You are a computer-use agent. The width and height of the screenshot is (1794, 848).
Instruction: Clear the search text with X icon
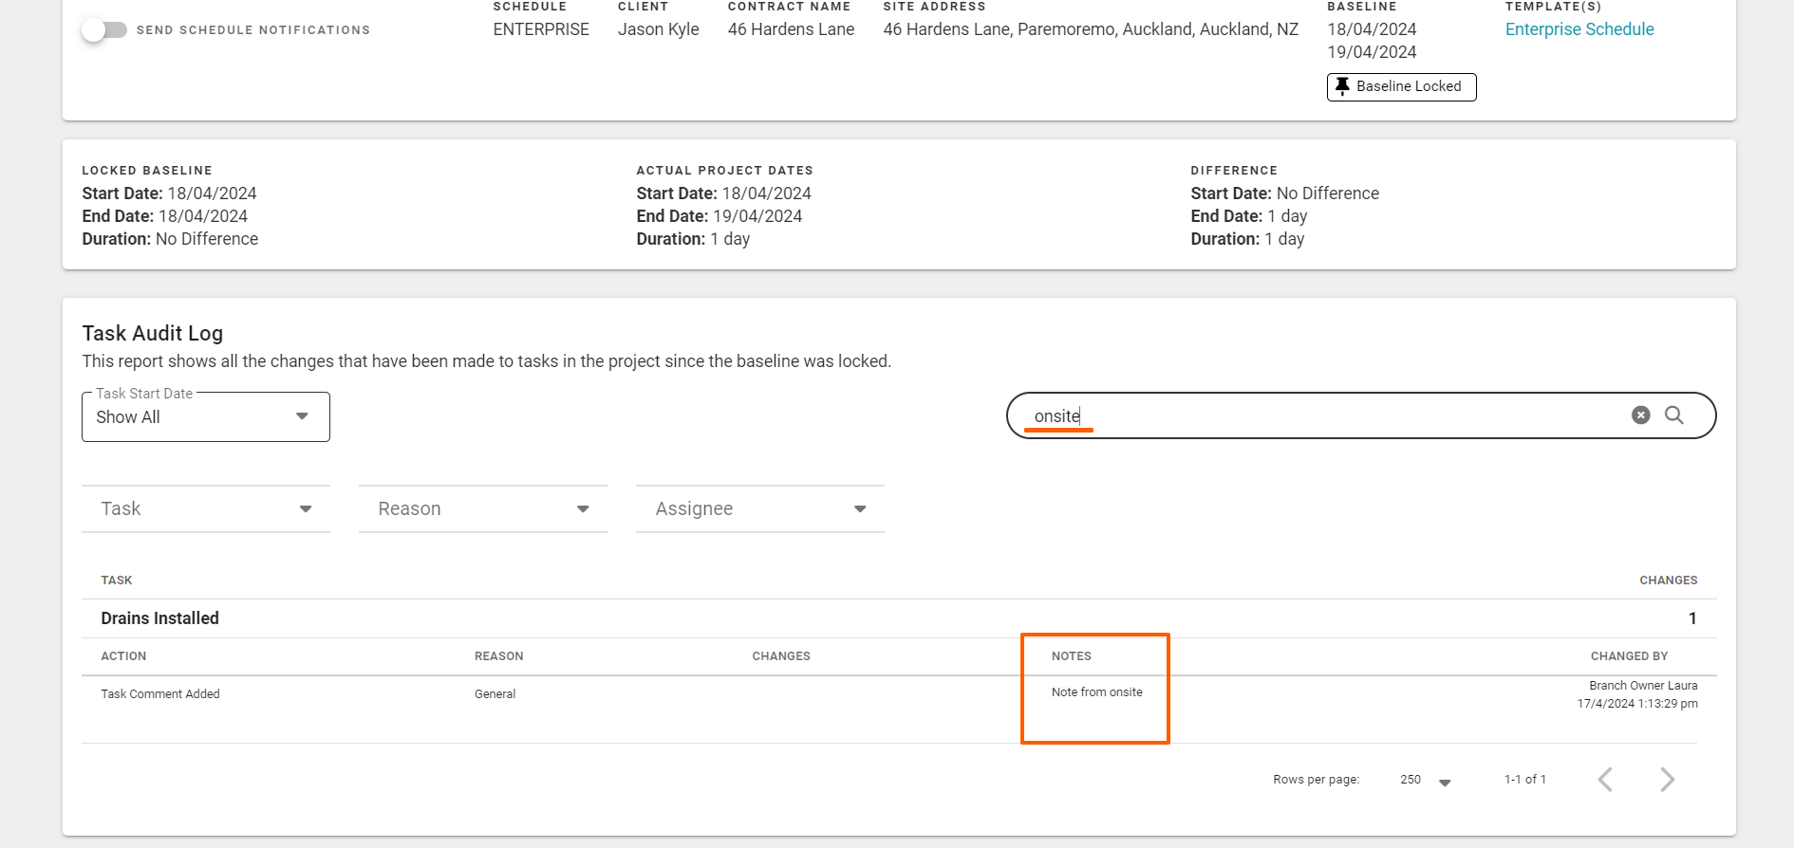click(x=1640, y=415)
